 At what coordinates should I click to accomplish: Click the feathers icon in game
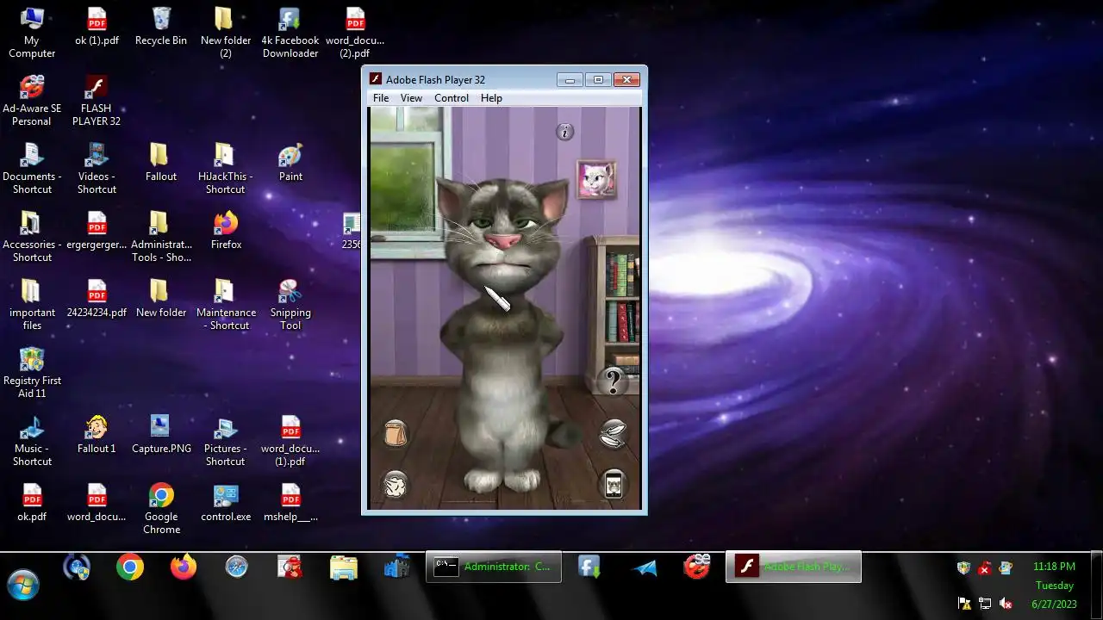point(613,433)
